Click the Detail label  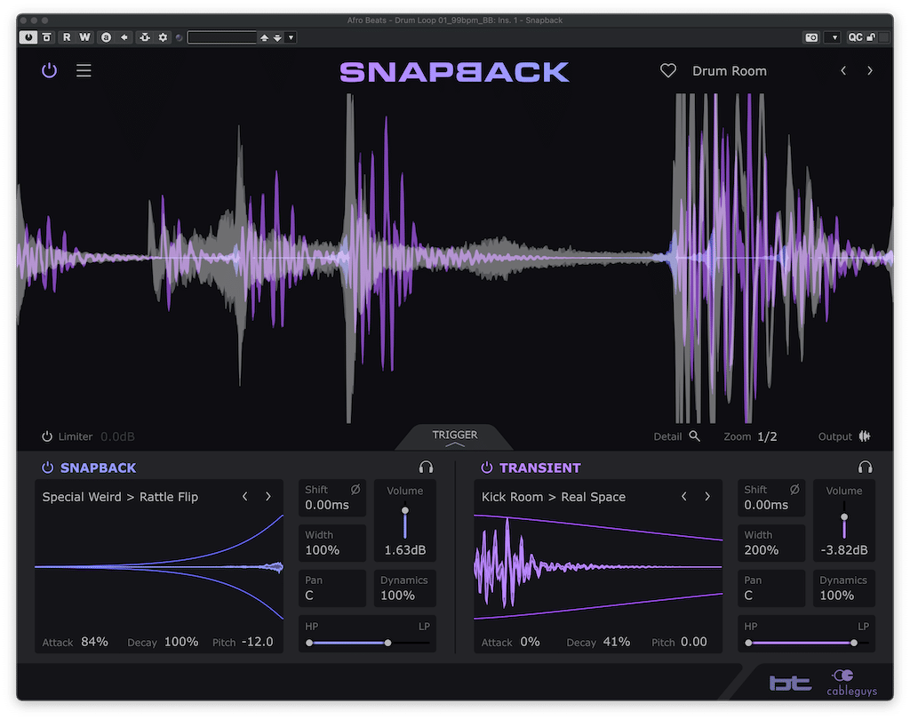667,436
